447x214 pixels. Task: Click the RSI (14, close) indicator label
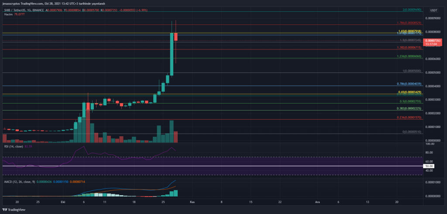click(14, 146)
